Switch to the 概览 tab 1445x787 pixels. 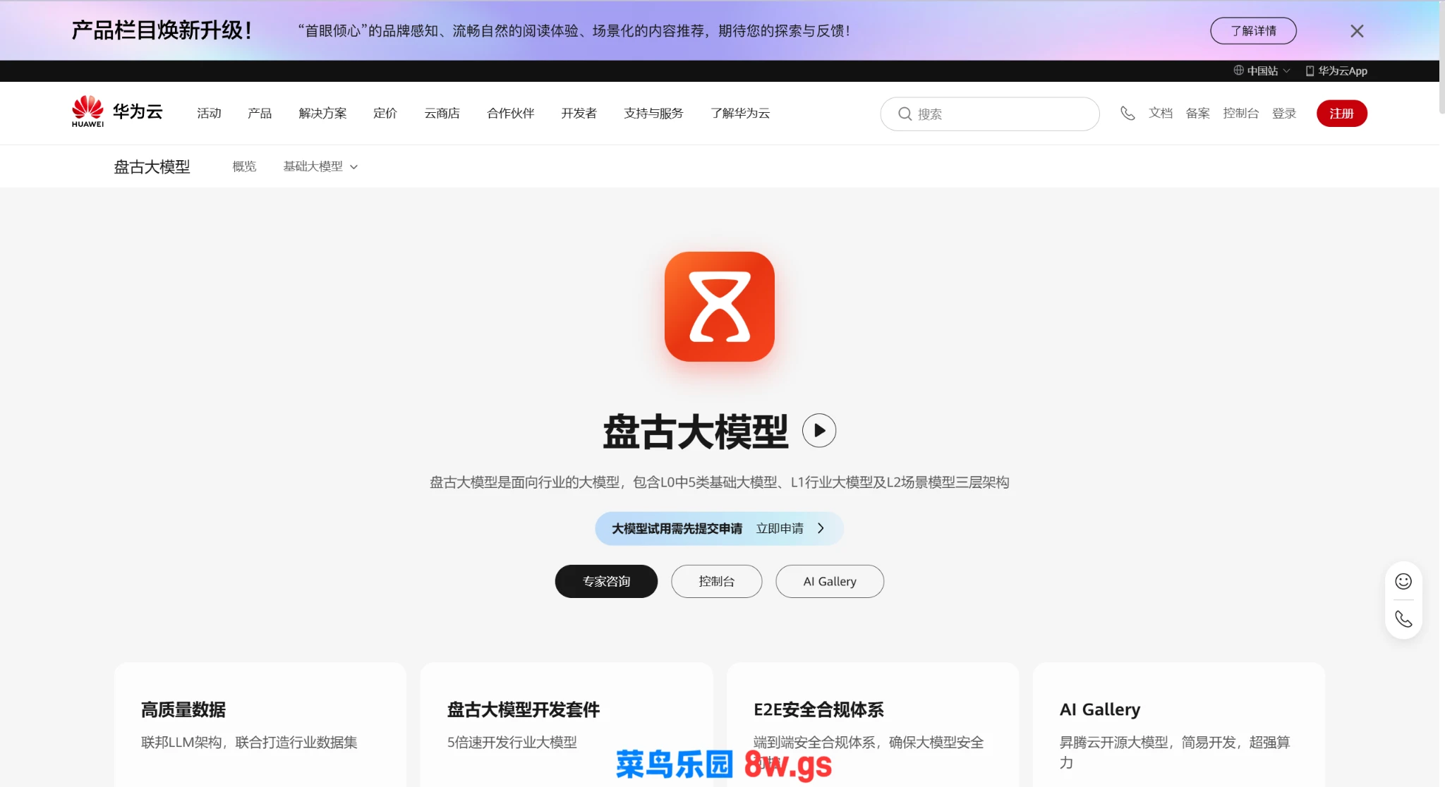tap(244, 166)
